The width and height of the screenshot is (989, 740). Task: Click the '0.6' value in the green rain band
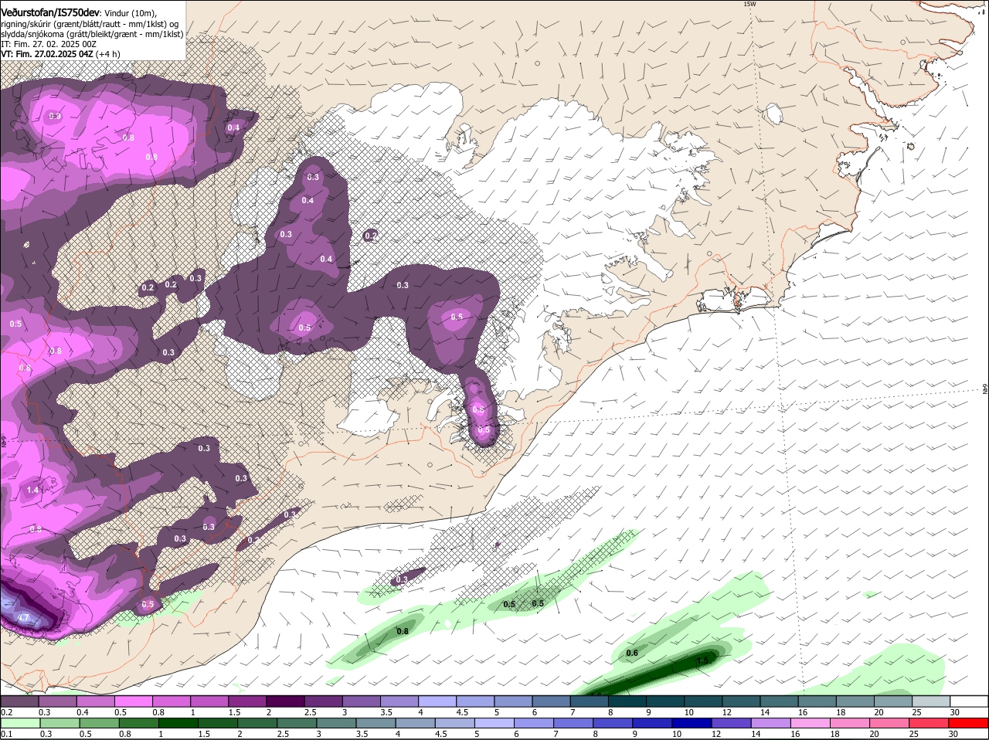[x=632, y=653]
